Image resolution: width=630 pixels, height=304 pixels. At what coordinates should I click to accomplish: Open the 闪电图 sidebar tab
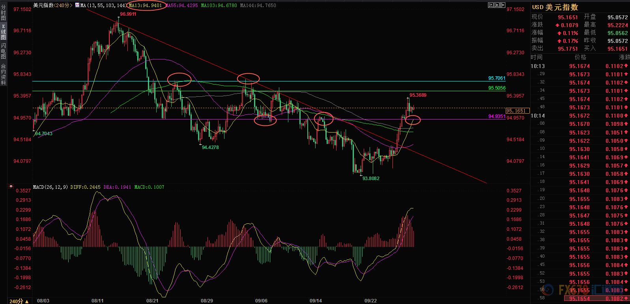pyautogui.click(x=4, y=51)
